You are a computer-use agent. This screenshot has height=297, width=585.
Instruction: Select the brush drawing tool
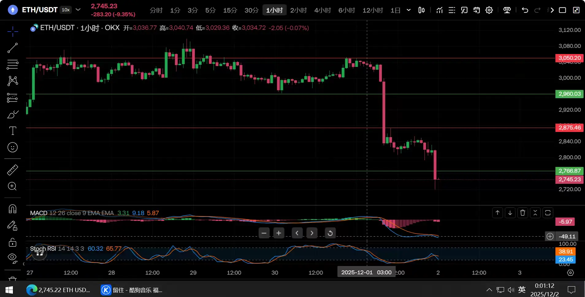click(13, 114)
